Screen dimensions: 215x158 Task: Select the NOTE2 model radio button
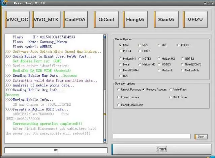(x=182, y=59)
